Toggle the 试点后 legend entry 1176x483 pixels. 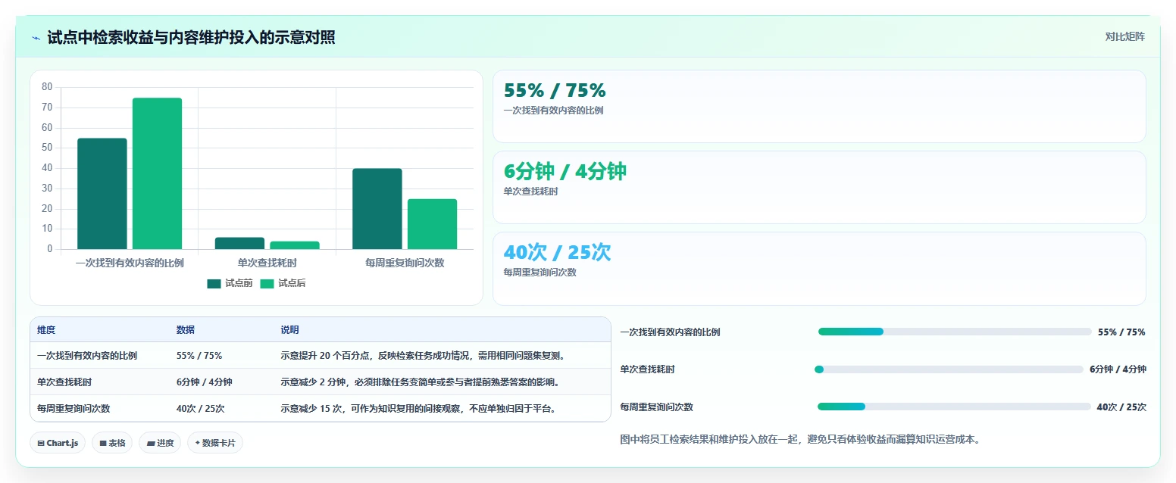click(283, 283)
